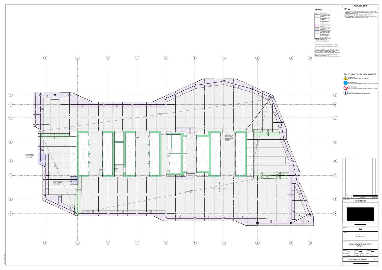Click the C1 revision box
The width and height of the screenshot is (382, 270).
point(375,259)
